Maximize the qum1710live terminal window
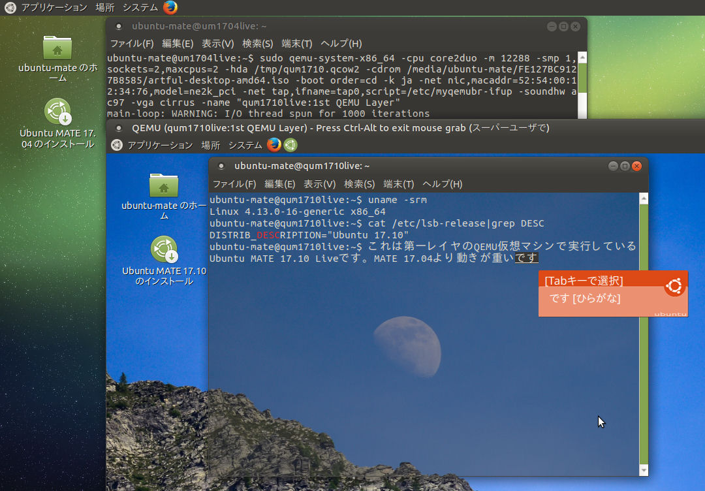Viewport: 705px width, 491px height. (x=625, y=166)
